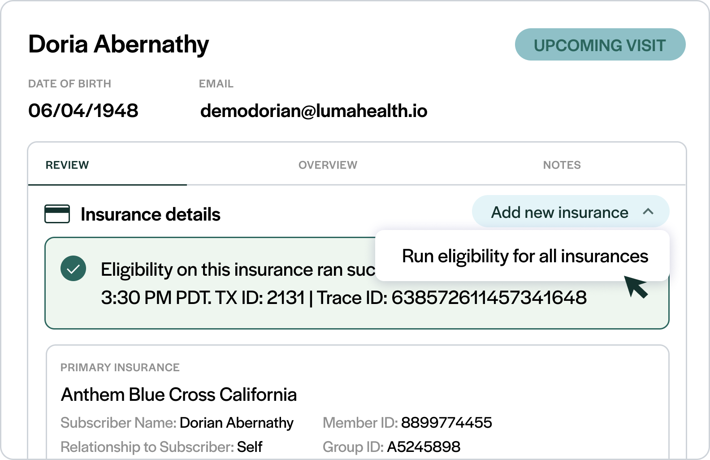This screenshot has height=460, width=710.
Task: Click Anthem Blue Cross California insurance name
Action: tap(179, 395)
